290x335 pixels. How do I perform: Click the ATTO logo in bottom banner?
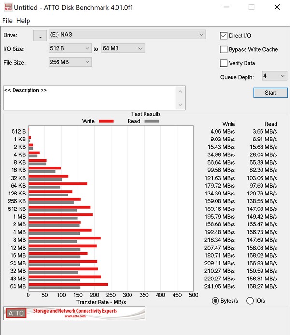coord(16,313)
